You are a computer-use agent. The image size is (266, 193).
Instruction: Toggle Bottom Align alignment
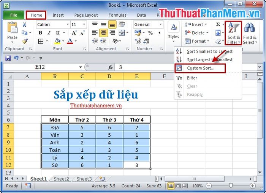pos(112,24)
